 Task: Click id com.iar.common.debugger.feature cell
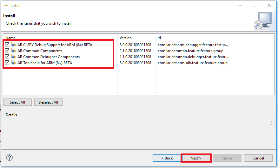[193, 57]
